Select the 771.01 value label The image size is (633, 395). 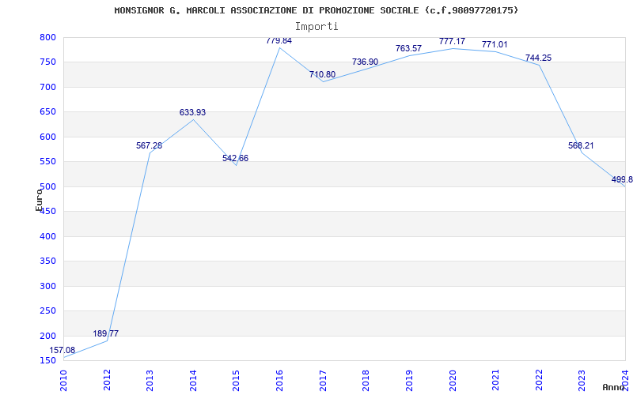[495, 45]
